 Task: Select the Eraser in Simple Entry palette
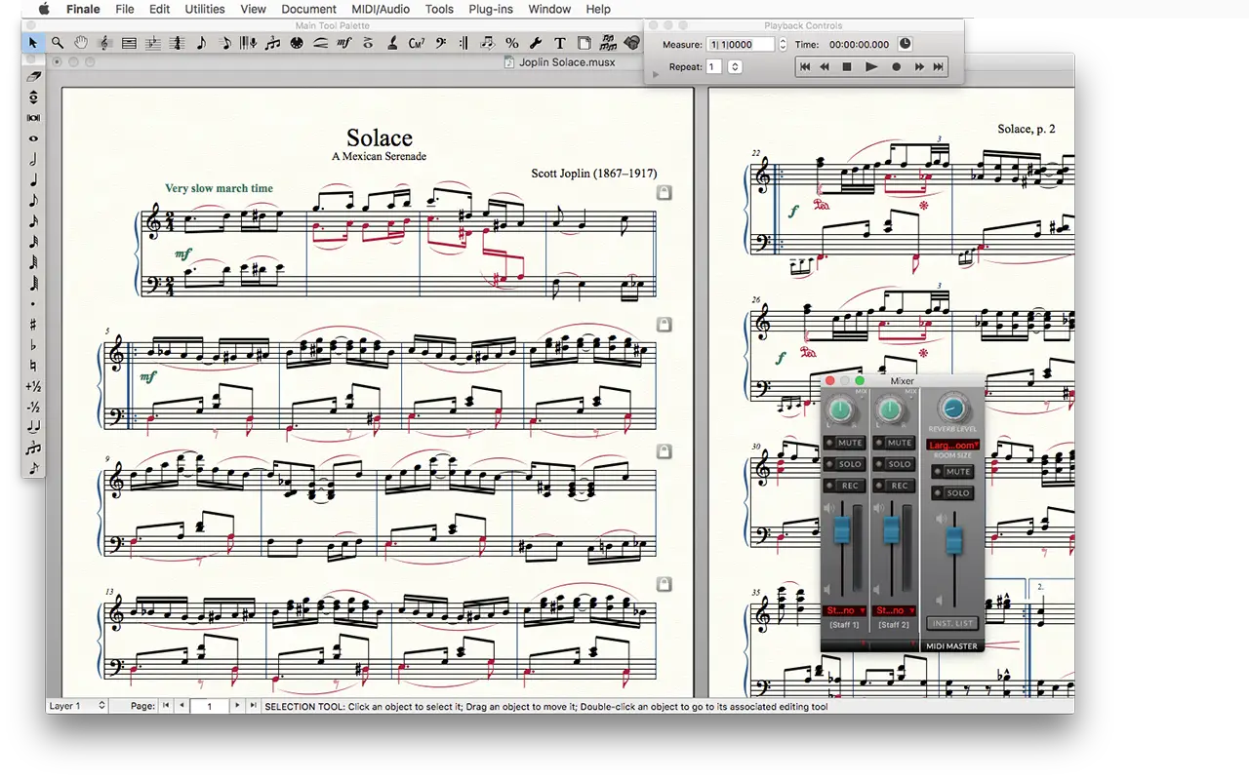(x=34, y=76)
